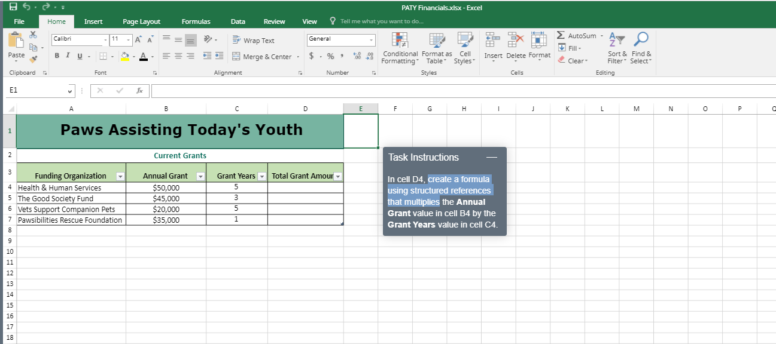
Task: Apply the yellow Fill Color swatch
Action: (x=124, y=56)
